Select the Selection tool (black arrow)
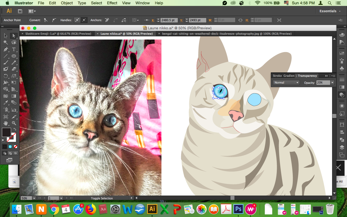The width and height of the screenshot is (347, 217). [6, 36]
